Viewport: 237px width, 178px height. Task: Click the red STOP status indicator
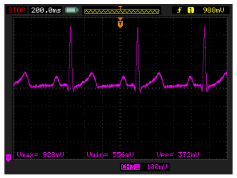coord(16,10)
